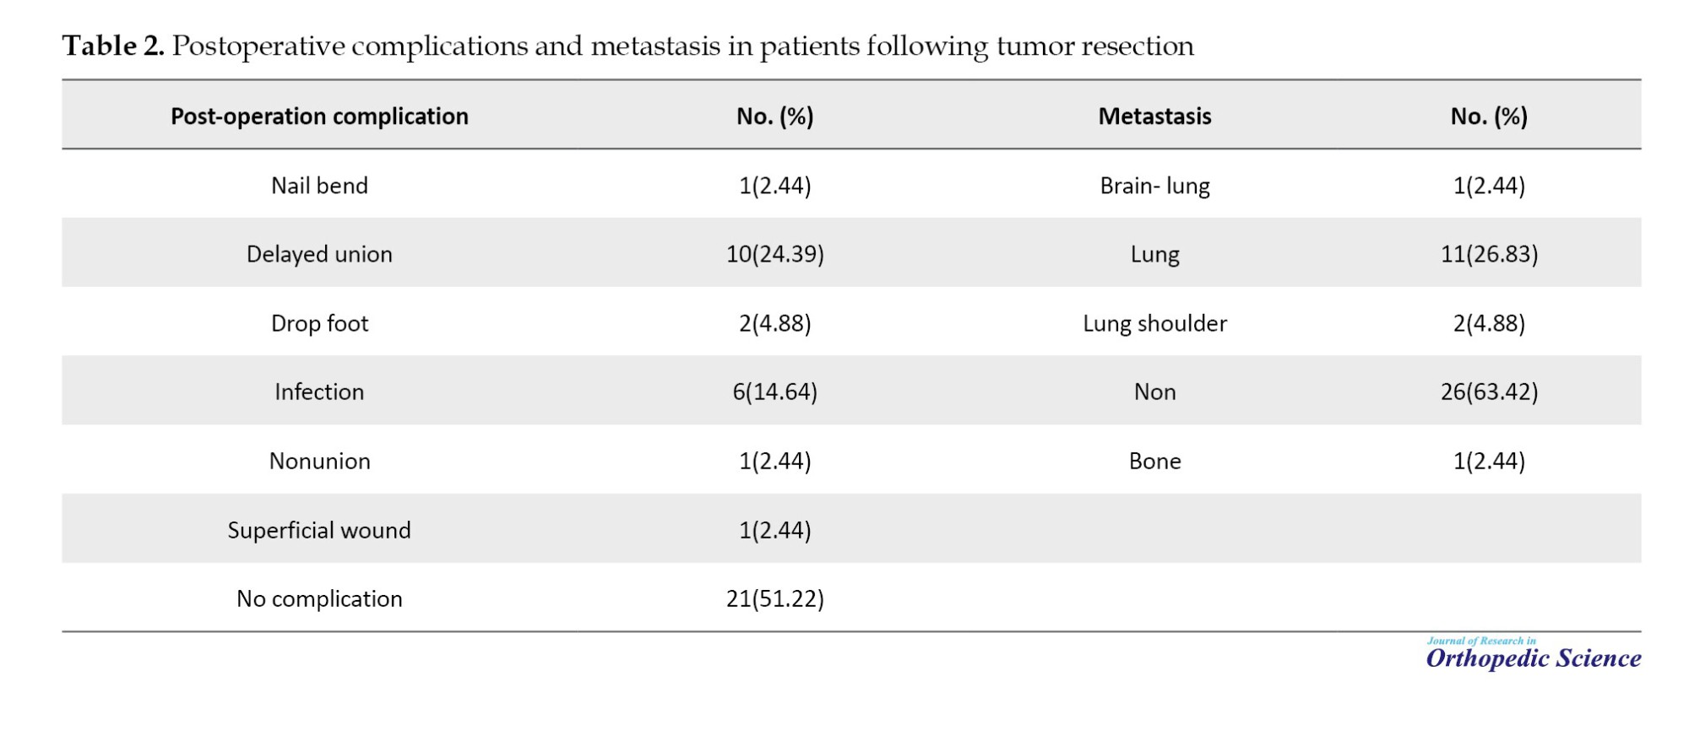This screenshot has height=741, width=1689.
Task: Click the Orthopedic Science journal logo
Action: [x=1533, y=654]
